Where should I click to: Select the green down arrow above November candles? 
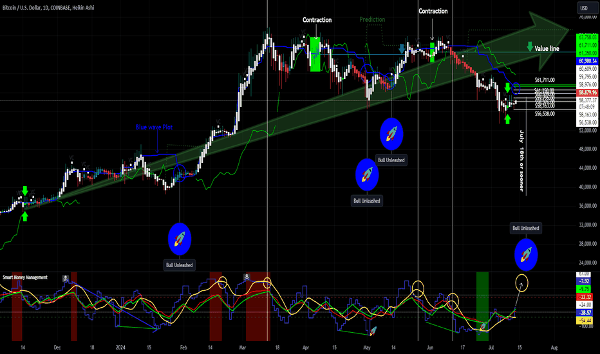(25, 191)
